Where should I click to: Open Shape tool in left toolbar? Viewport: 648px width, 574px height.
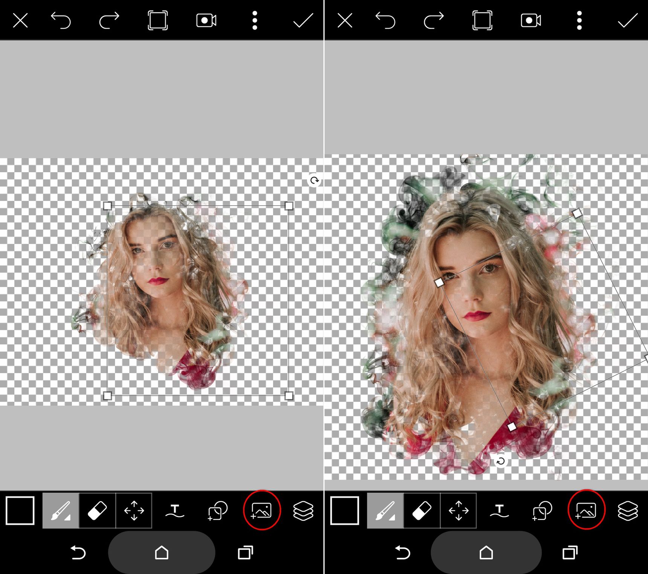218,511
